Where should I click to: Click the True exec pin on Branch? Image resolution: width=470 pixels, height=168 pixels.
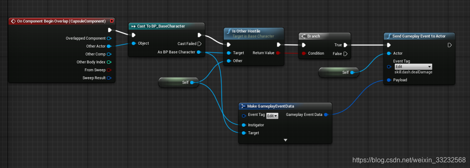pos(345,45)
